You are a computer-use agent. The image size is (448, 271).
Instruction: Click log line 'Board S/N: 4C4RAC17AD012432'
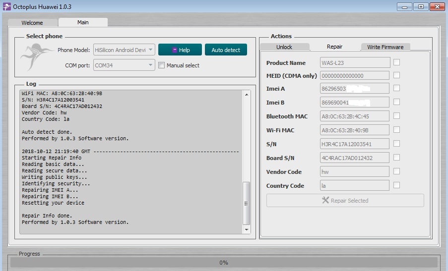click(x=62, y=106)
